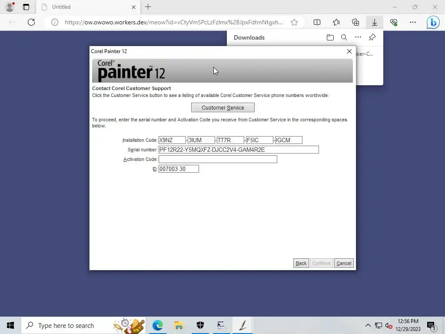This screenshot has width=445, height=334.
Task: Search downloads with magnifier icon
Action: [x=344, y=37]
